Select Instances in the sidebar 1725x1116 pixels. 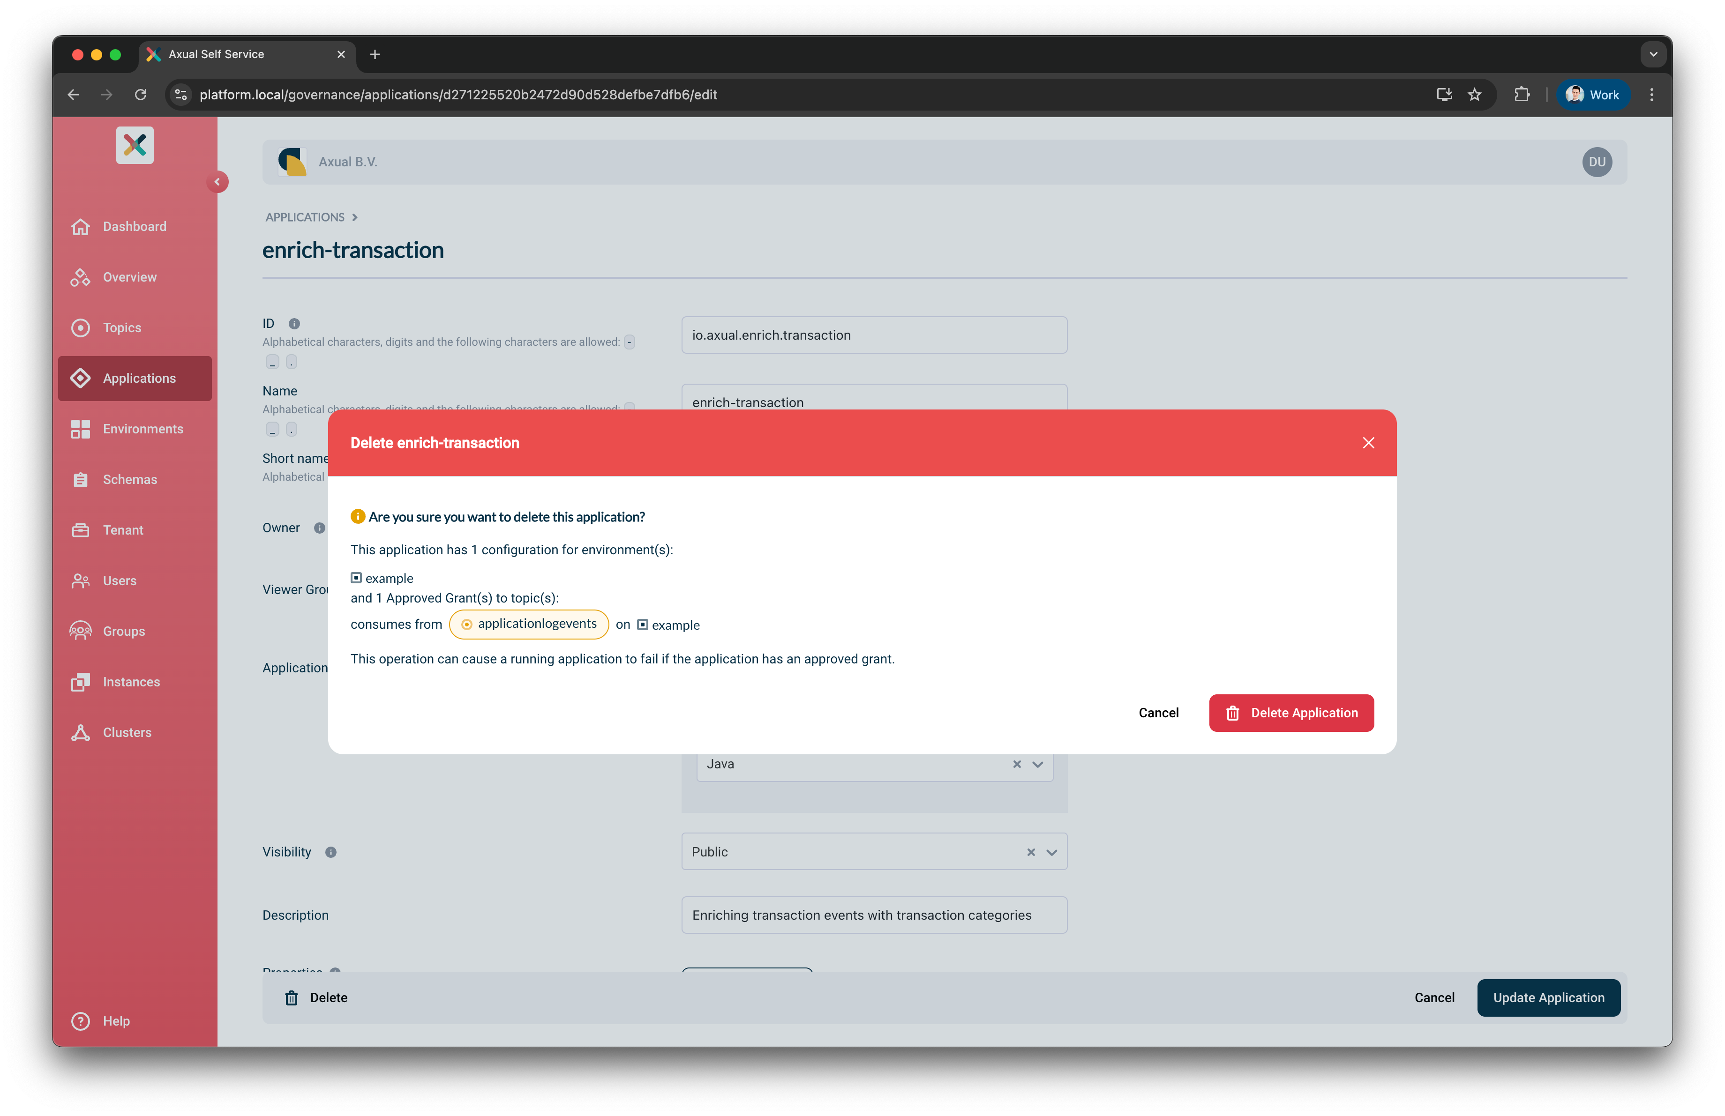(131, 682)
